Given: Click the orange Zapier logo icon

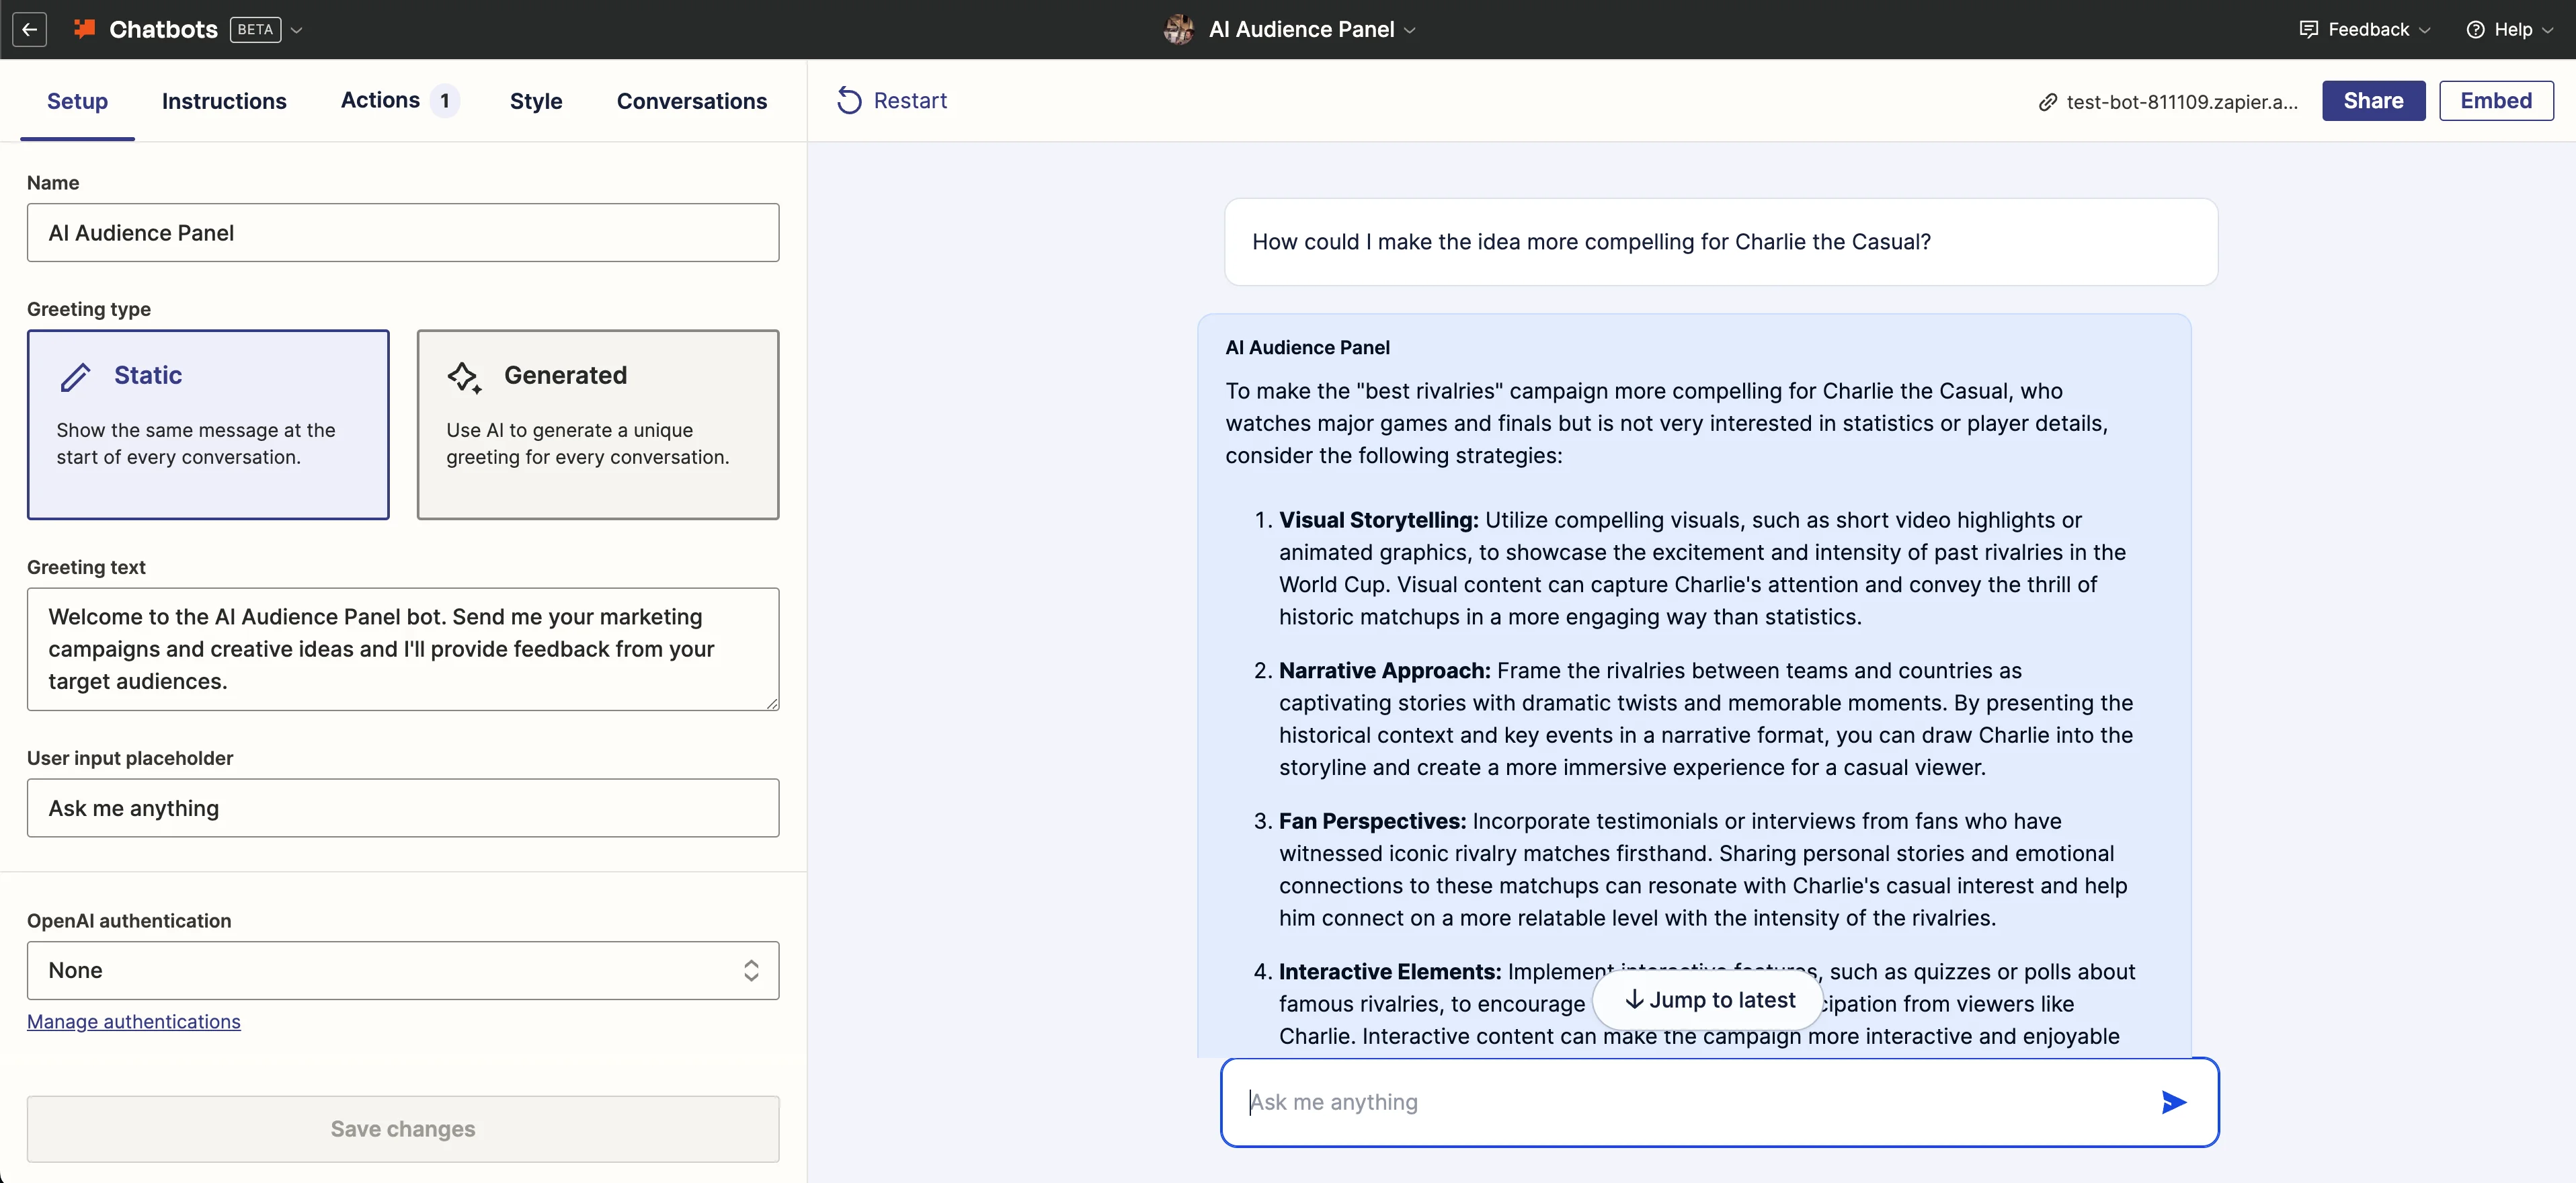Looking at the screenshot, I should coord(85,29).
